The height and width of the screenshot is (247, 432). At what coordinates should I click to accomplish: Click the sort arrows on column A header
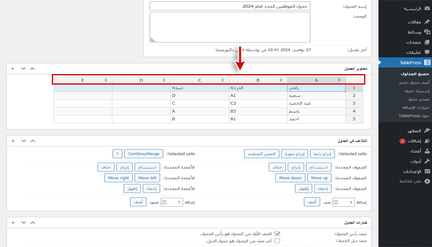point(339,80)
